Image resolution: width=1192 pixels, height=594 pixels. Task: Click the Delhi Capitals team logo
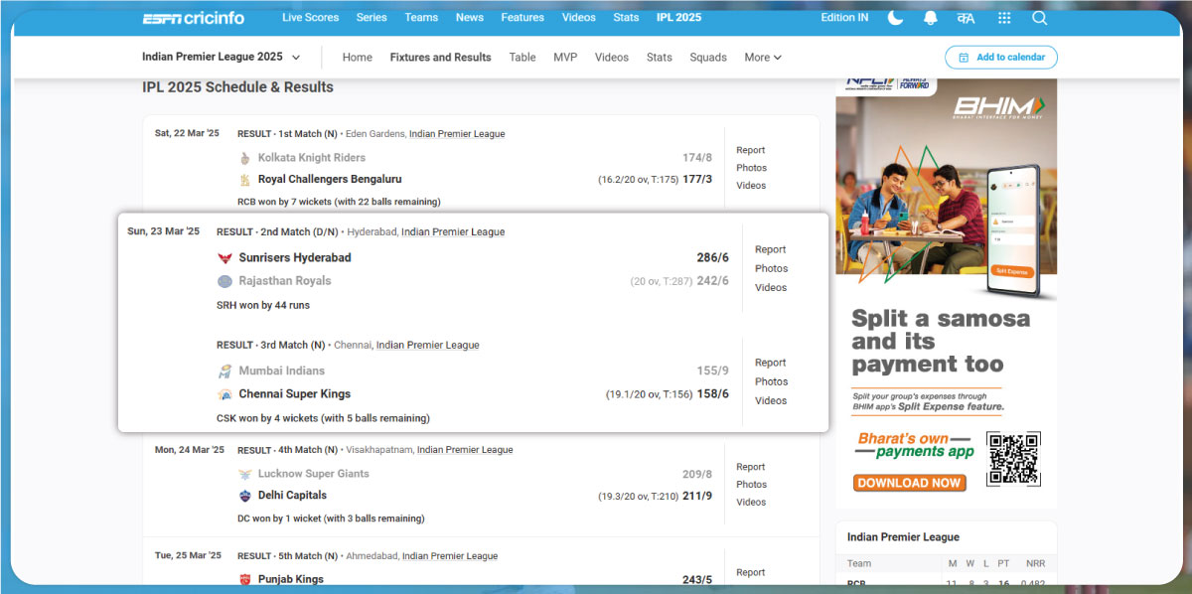tap(245, 496)
